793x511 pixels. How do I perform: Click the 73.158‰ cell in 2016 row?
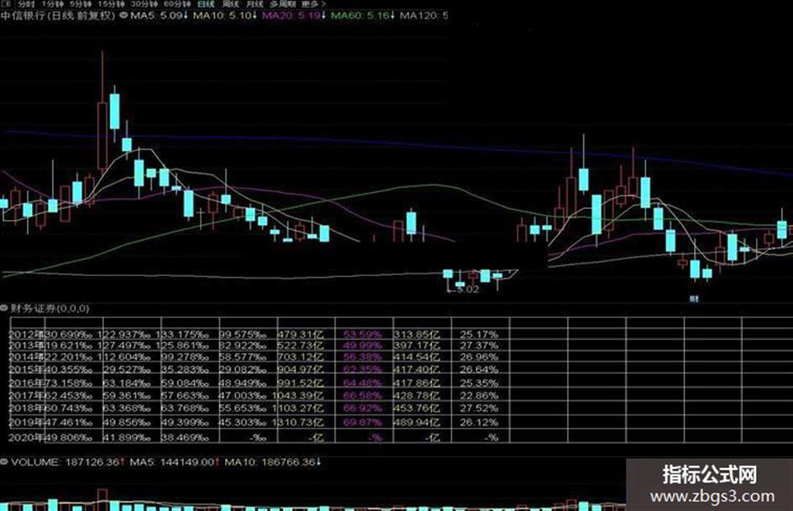[69, 383]
